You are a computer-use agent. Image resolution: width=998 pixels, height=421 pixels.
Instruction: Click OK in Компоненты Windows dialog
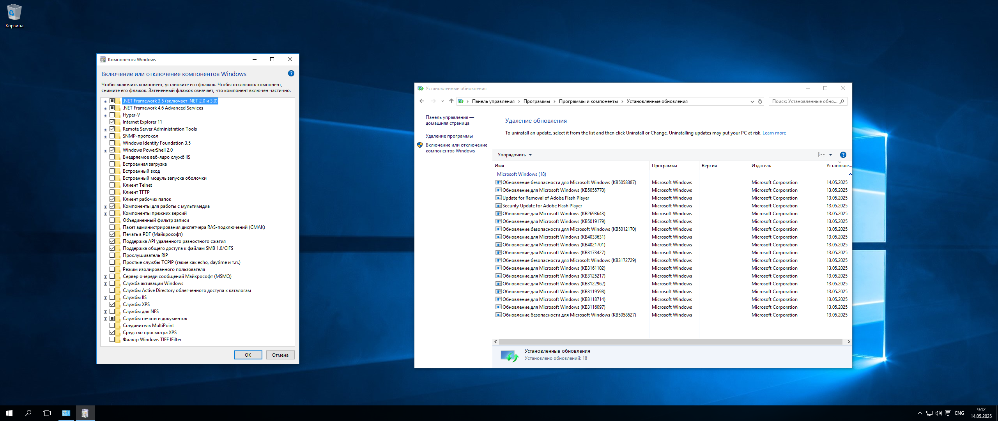(248, 355)
